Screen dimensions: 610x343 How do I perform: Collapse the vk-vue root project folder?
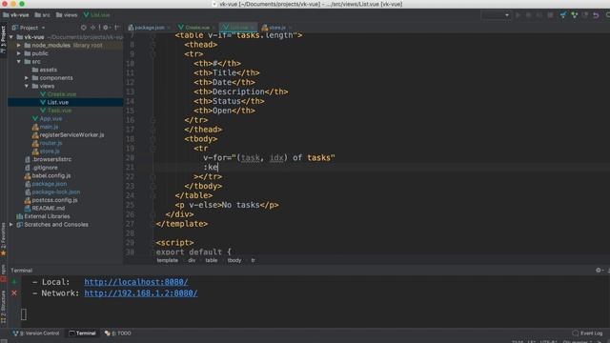click(11, 37)
